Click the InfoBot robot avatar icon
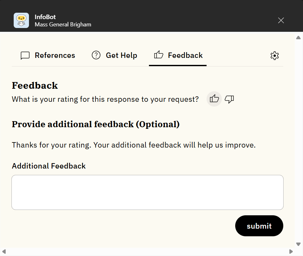This screenshot has height=256, width=303. [x=21, y=20]
